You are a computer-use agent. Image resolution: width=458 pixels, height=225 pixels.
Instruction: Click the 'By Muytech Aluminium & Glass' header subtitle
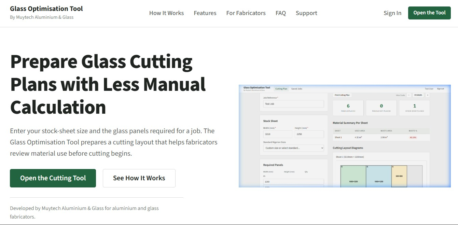pyautogui.click(x=42, y=17)
